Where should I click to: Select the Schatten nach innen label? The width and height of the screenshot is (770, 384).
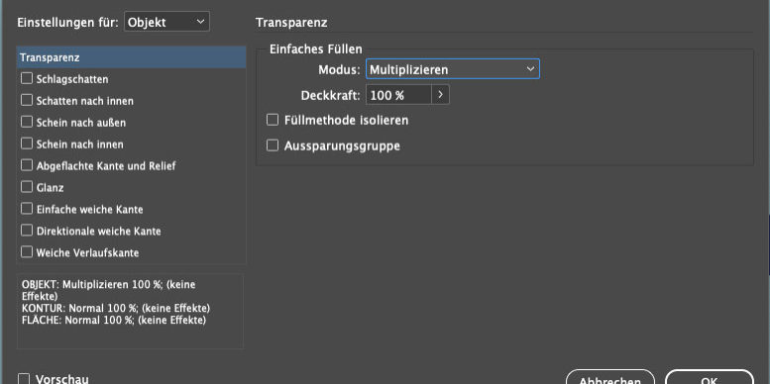(x=85, y=101)
